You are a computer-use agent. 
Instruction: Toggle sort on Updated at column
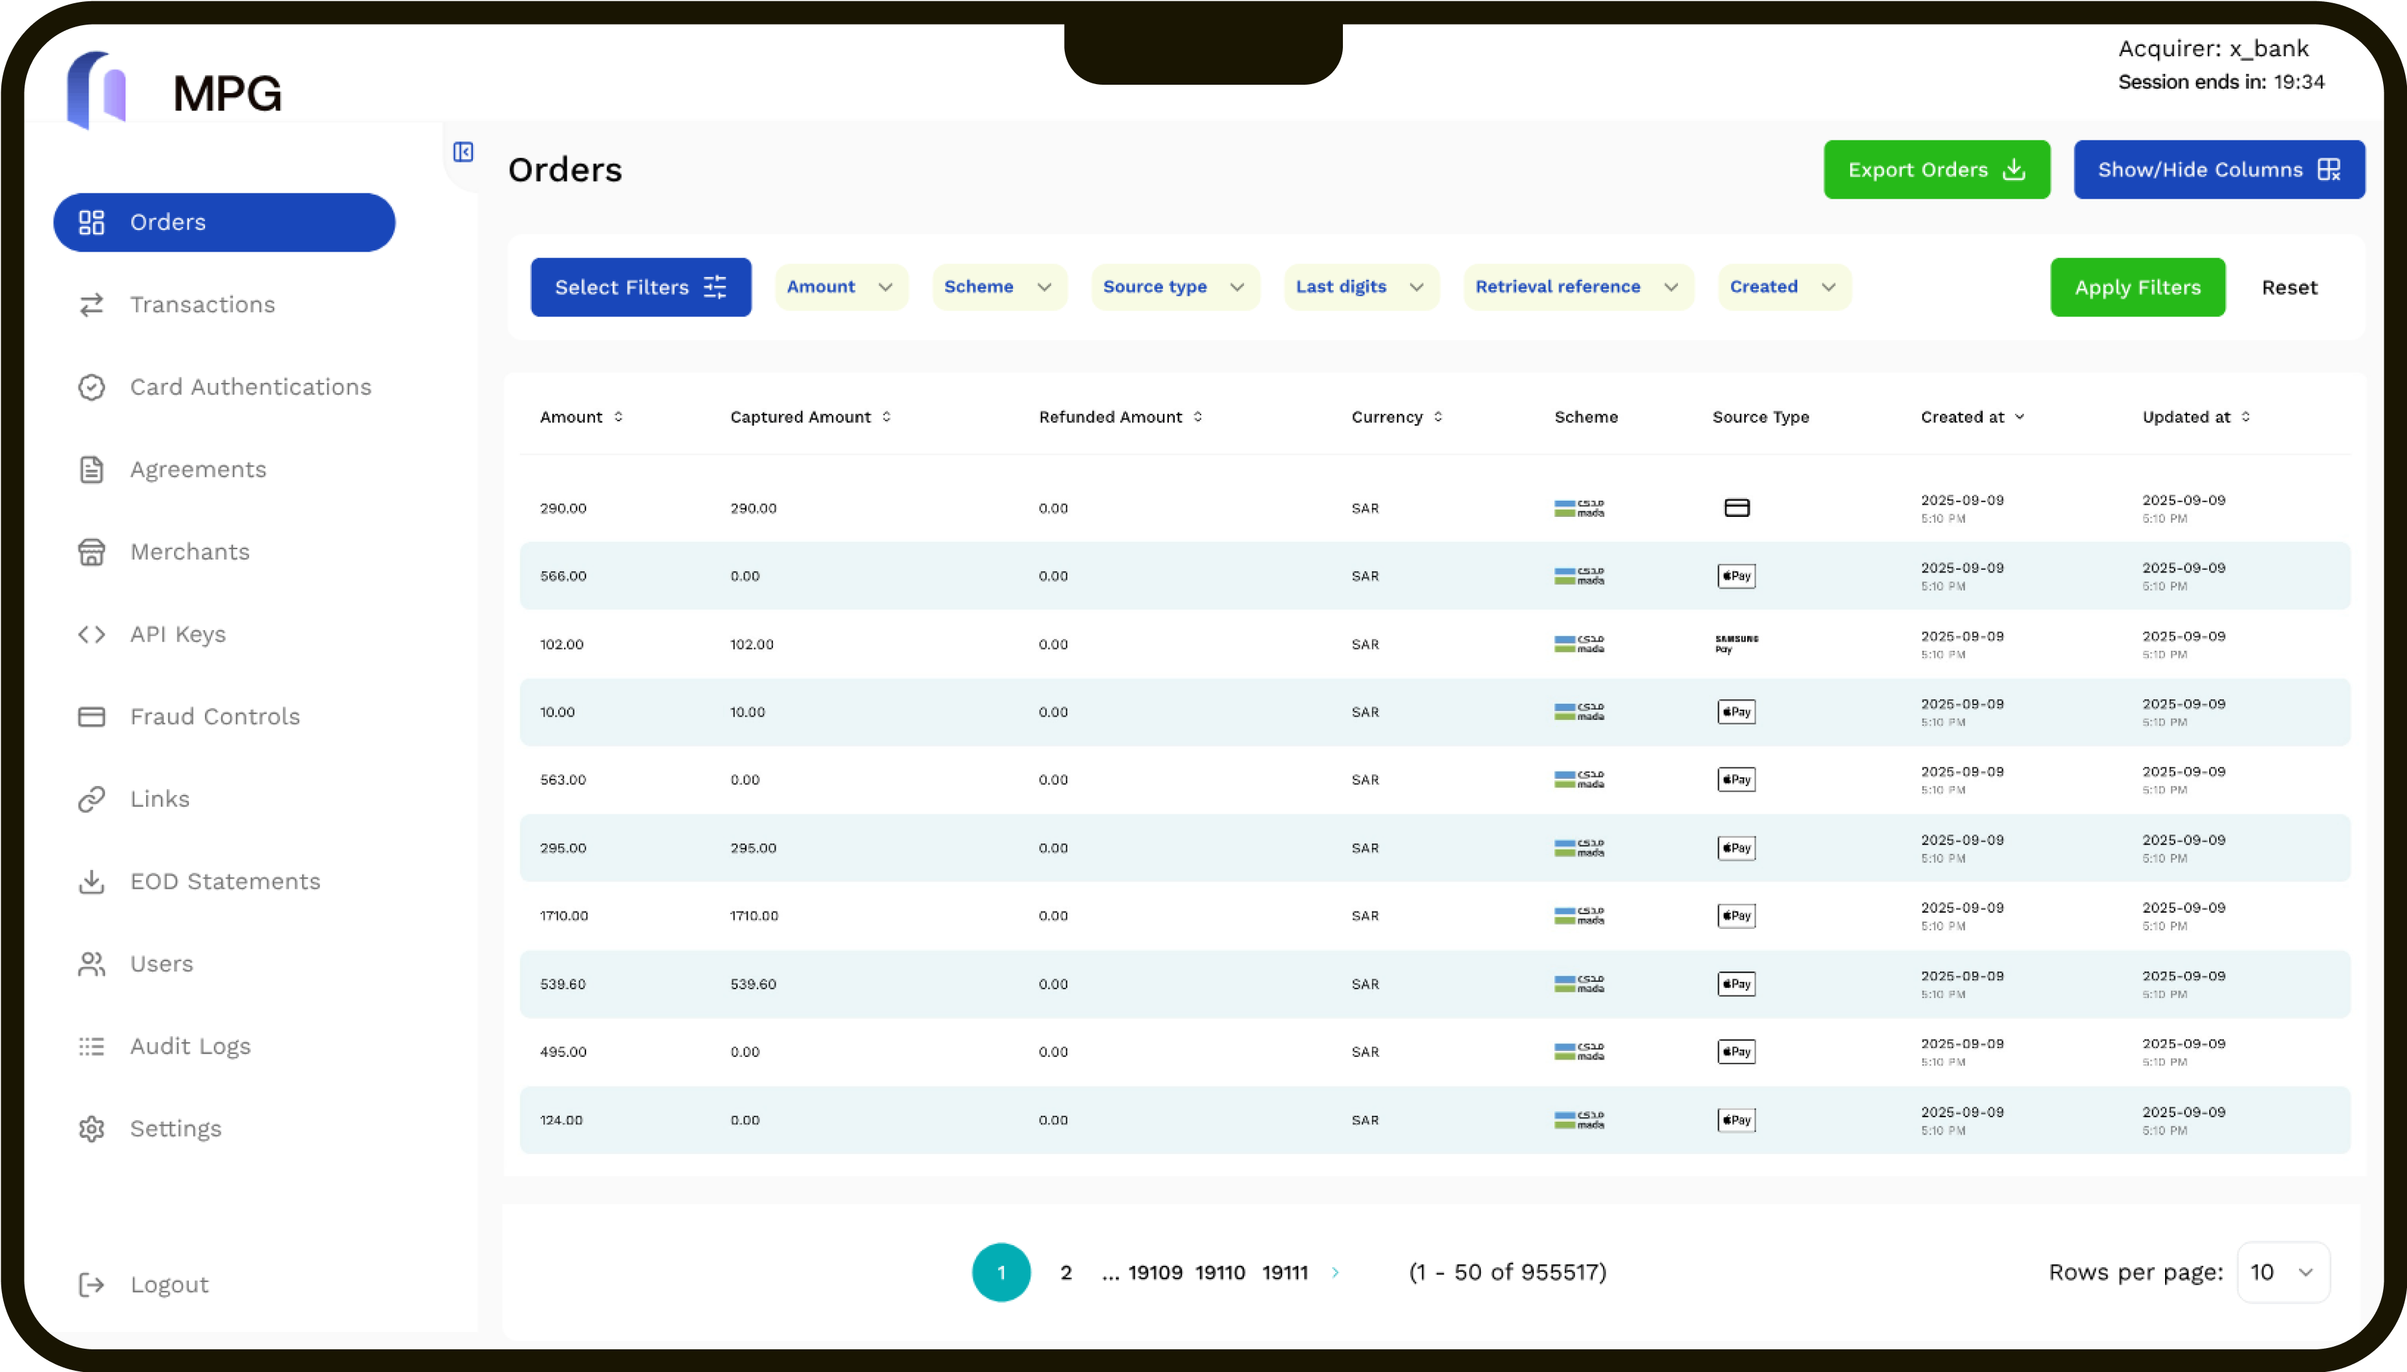(2245, 415)
